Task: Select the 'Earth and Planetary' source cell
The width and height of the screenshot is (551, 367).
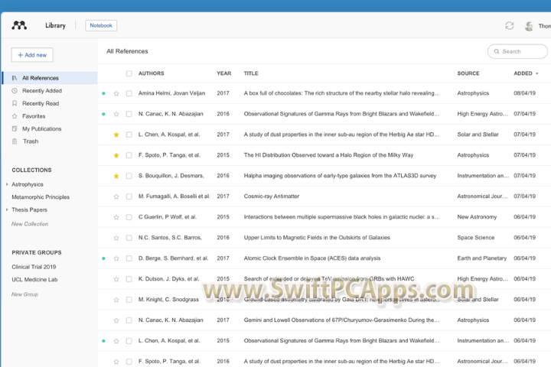Action: tap(482, 258)
